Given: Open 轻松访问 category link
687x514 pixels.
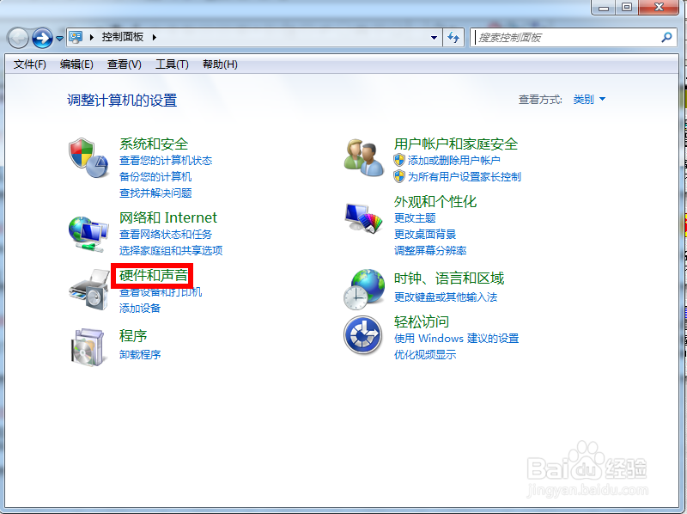Looking at the screenshot, I should click(x=422, y=322).
